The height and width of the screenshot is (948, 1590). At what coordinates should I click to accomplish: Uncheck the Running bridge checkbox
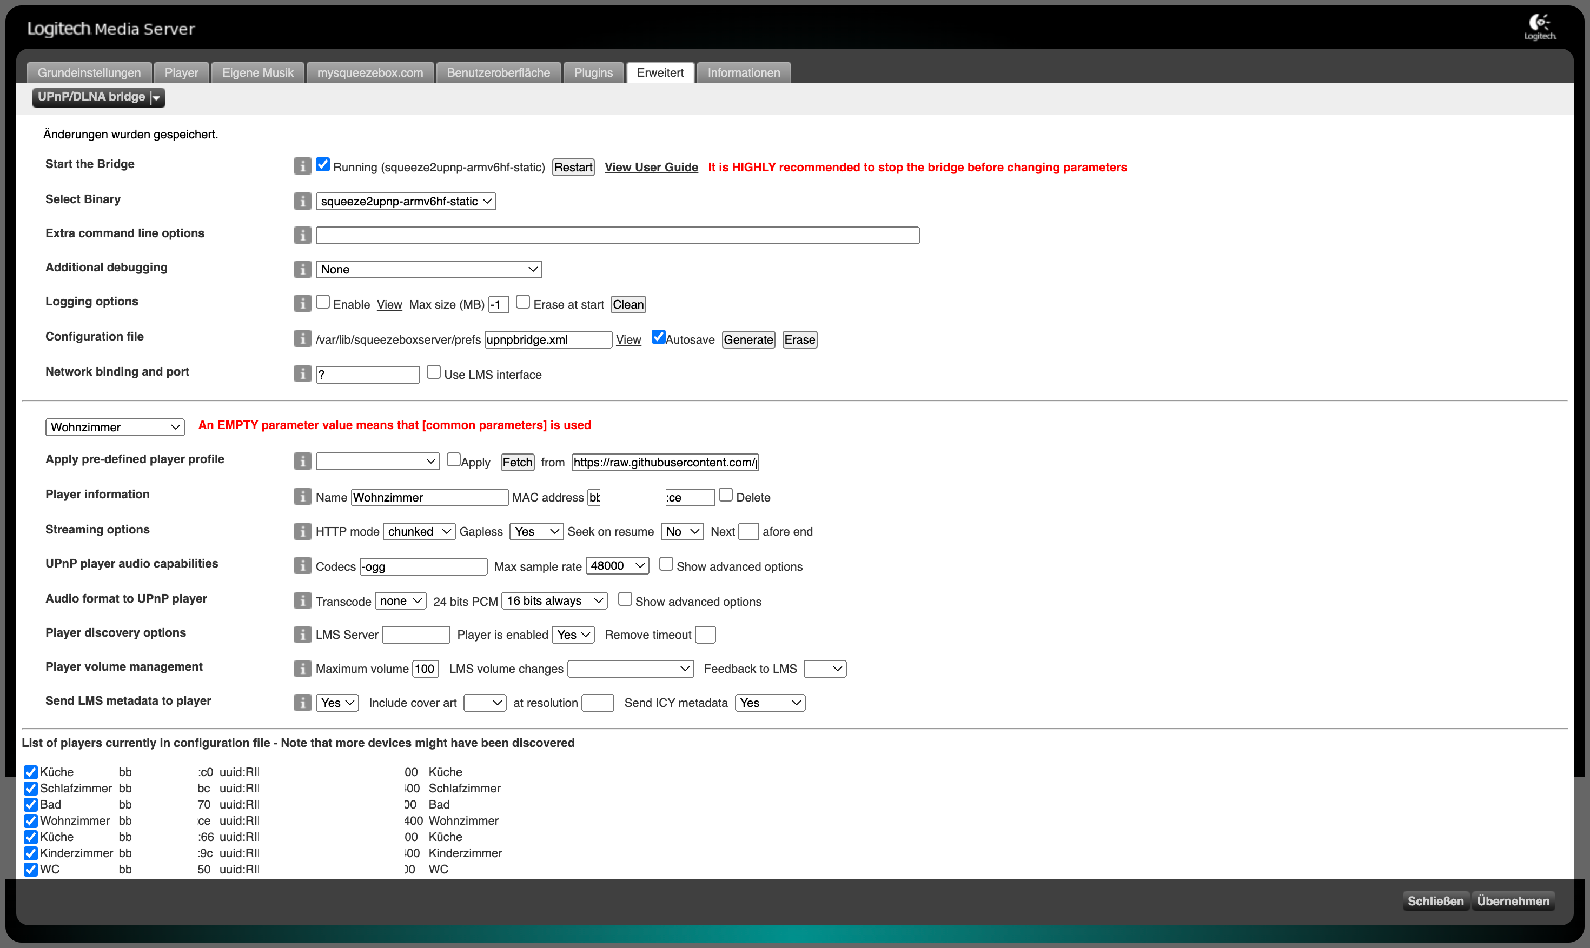click(x=323, y=165)
